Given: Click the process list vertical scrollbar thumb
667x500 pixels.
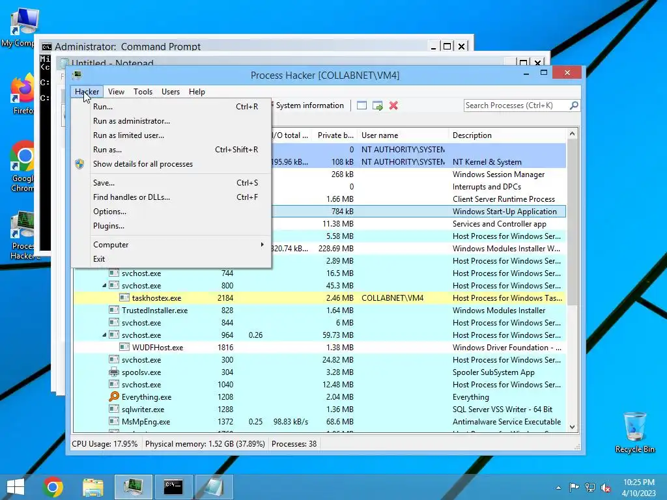Looking at the screenshot, I should 572,221.
